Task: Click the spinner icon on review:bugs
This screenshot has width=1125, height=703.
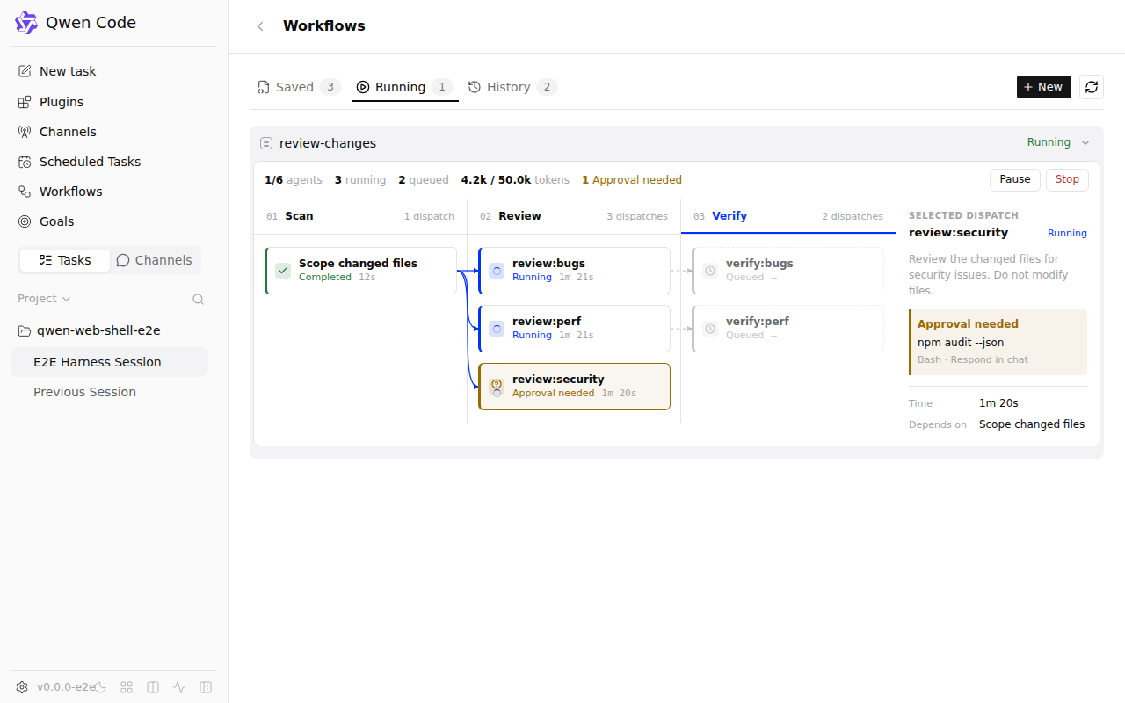Action: [x=497, y=271]
